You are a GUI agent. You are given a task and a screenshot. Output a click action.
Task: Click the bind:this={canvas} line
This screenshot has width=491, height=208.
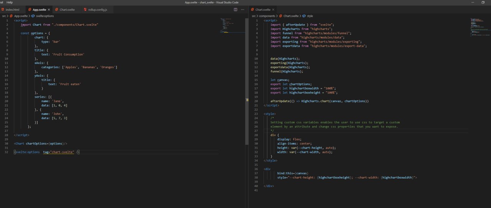click(293, 173)
